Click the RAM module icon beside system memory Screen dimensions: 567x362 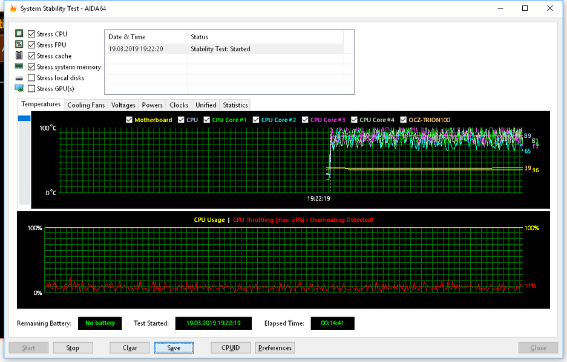tap(19, 66)
